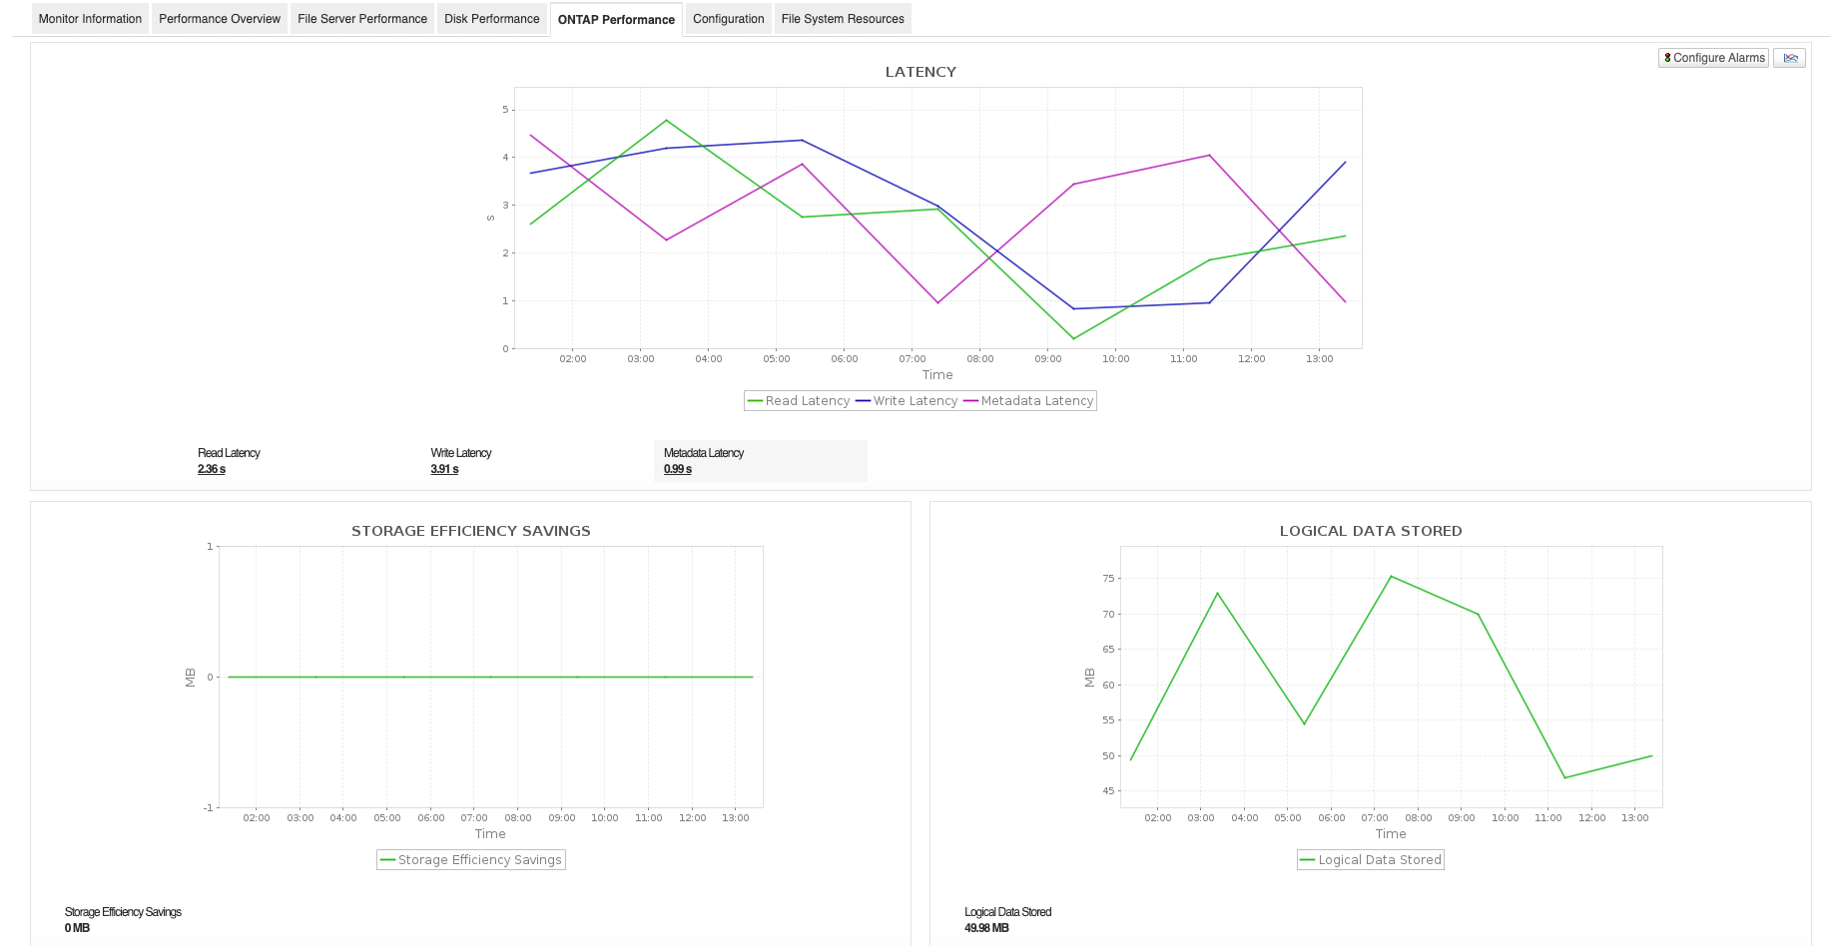Viewport: 1840px width, 946px height.
Task: Click the LOGICAL DATA STORED chart title
Action: [1371, 531]
